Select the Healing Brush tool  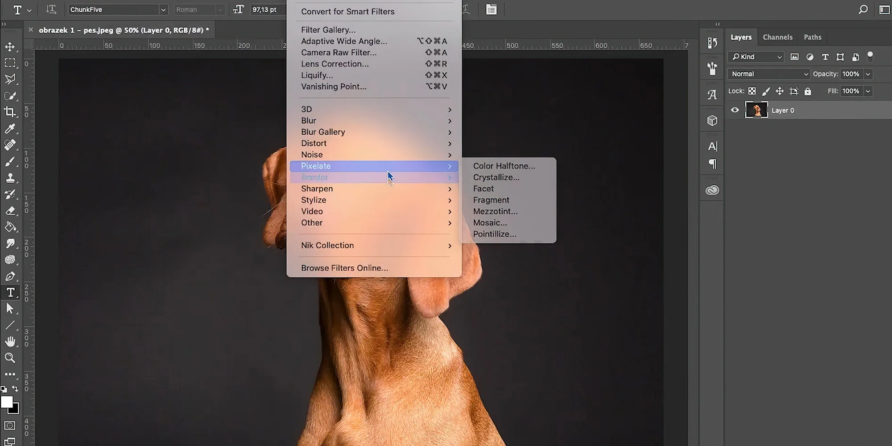click(10, 145)
